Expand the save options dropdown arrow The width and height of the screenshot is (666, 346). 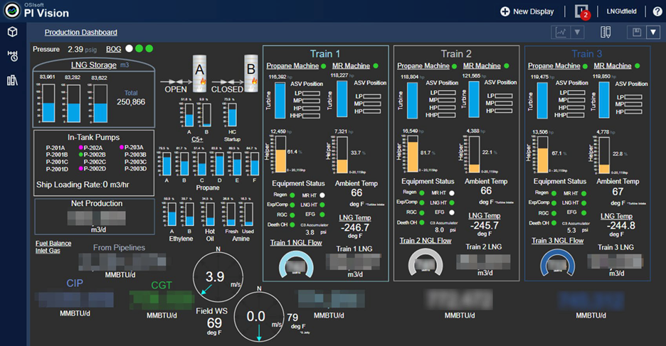(x=652, y=32)
